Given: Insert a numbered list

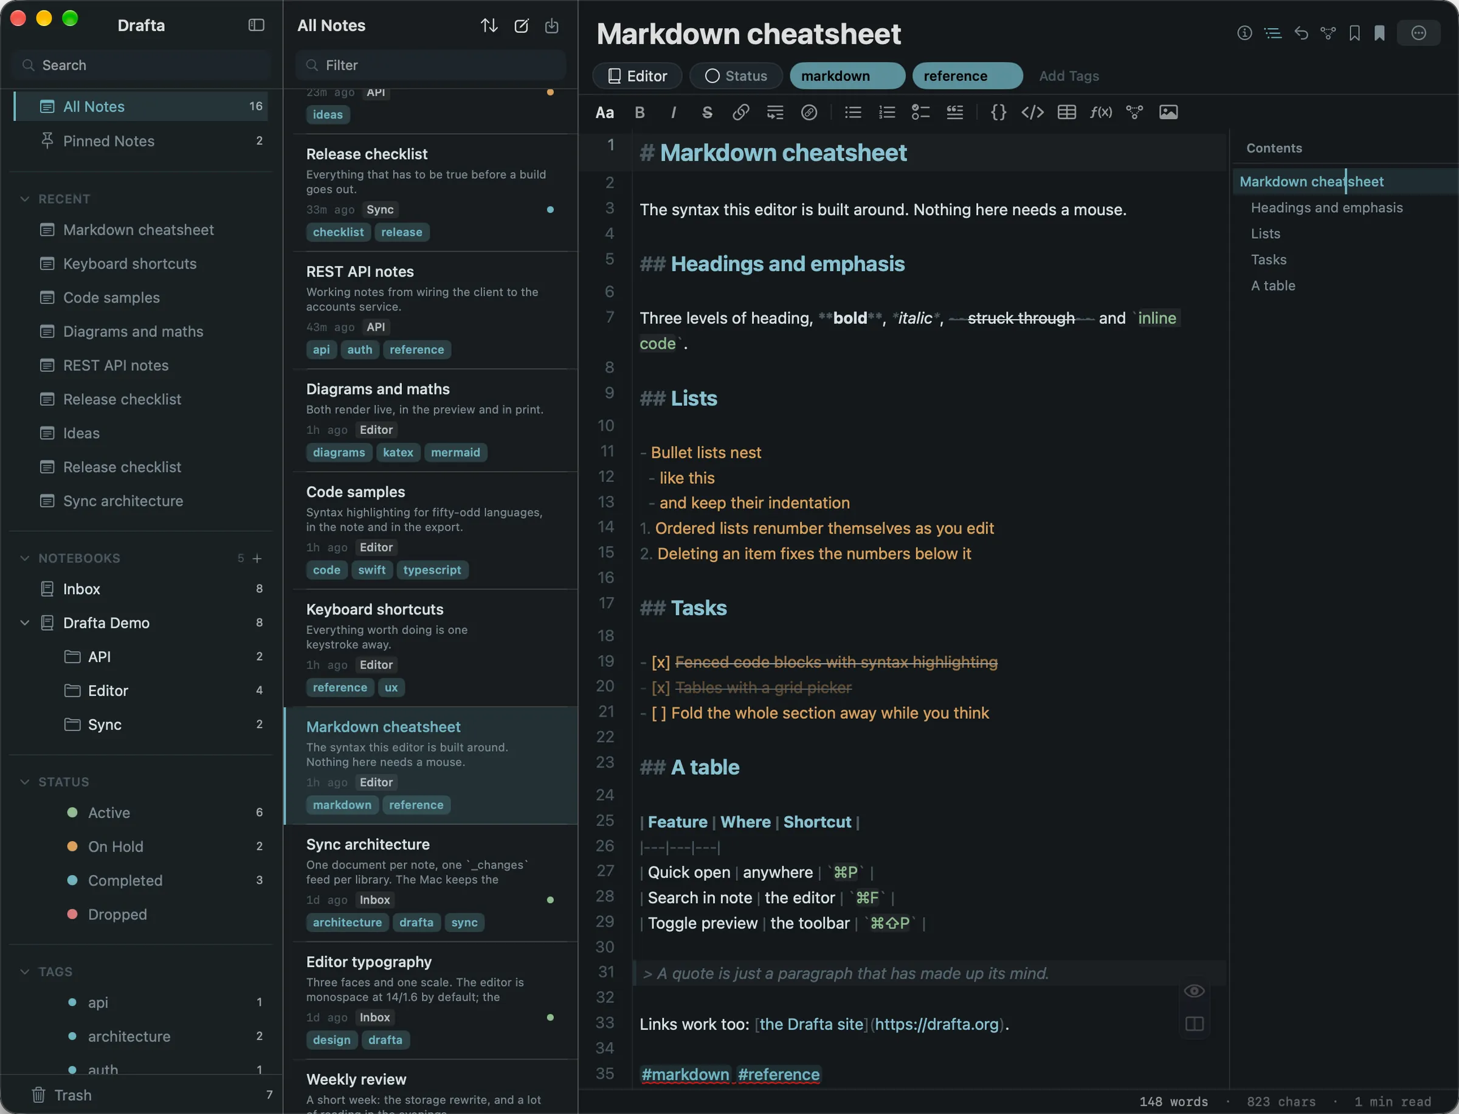Looking at the screenshot, I should (x=887, y=112).
